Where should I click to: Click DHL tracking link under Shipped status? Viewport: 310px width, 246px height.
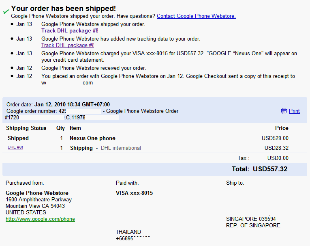15,147
